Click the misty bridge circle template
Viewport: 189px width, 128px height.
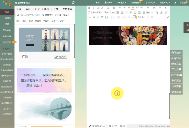tap(44, 109)
